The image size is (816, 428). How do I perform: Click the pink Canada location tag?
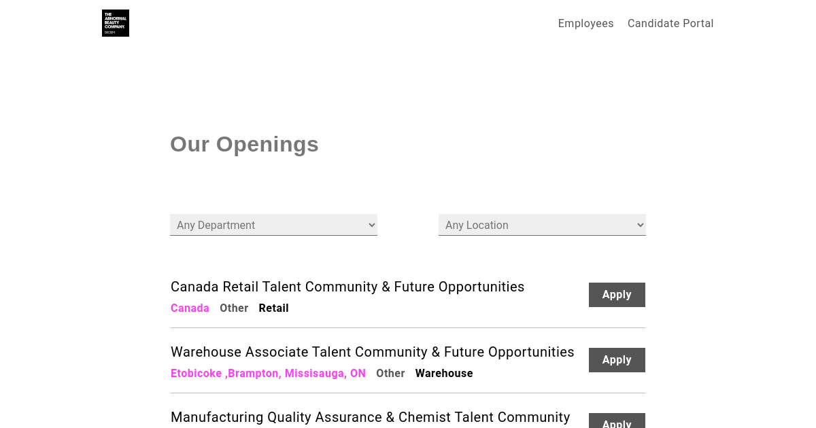point(190,308)
